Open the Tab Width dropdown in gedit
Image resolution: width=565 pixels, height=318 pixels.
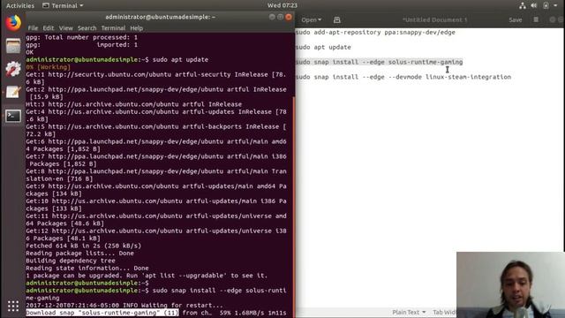444,312
